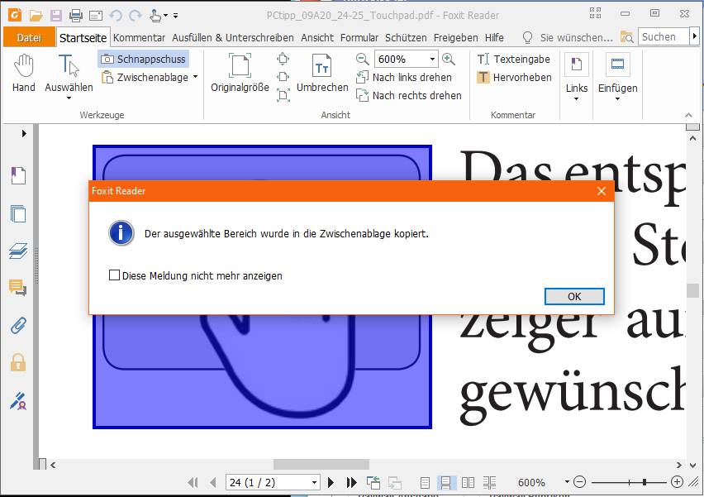Expand the left navigation panel arrow

[x=24, y=133]
